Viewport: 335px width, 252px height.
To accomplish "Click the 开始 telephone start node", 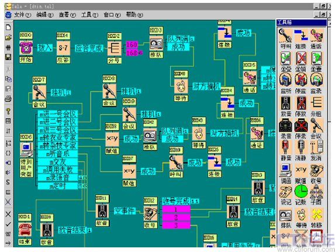I will [26, 48].
